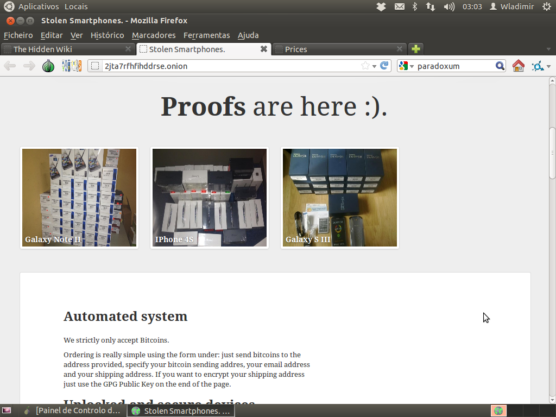Click the search magnifier icon

coord(500,66)
